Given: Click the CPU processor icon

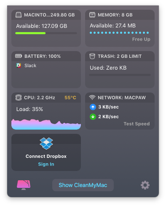Looking at the screenshot, I should [x=19, y=98].
